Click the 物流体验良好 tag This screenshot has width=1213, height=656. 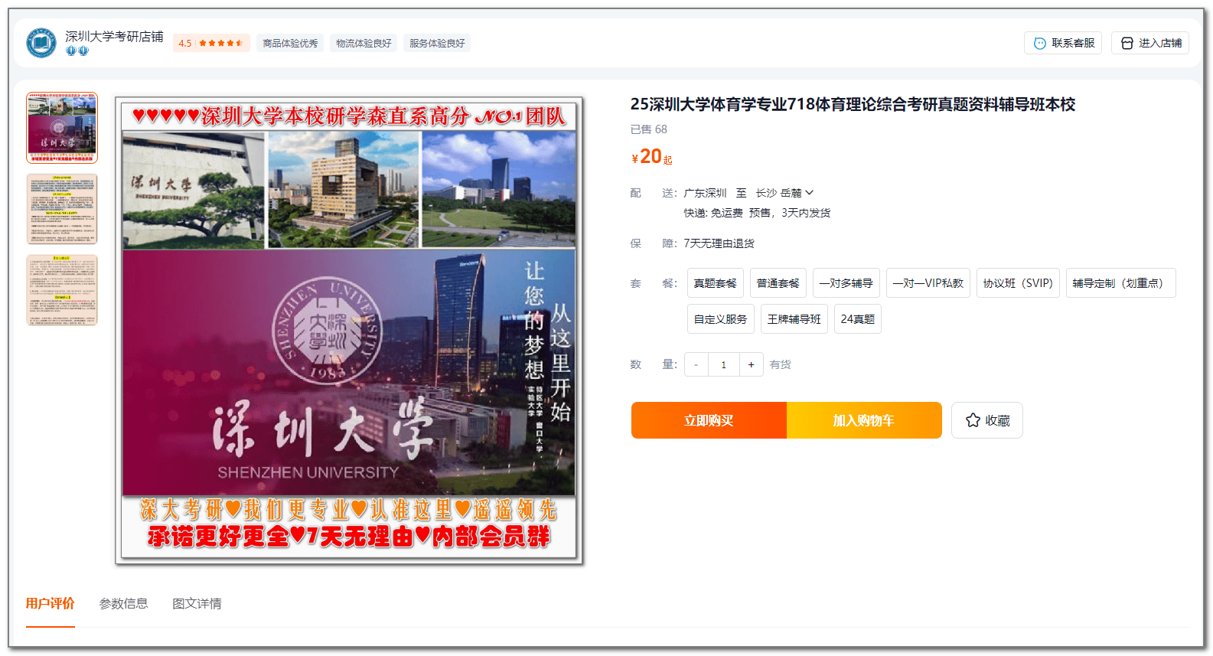tap(364, 44)
